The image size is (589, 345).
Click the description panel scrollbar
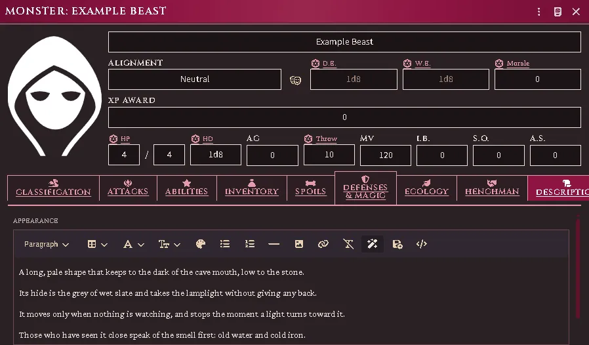[x=578, y=268]
